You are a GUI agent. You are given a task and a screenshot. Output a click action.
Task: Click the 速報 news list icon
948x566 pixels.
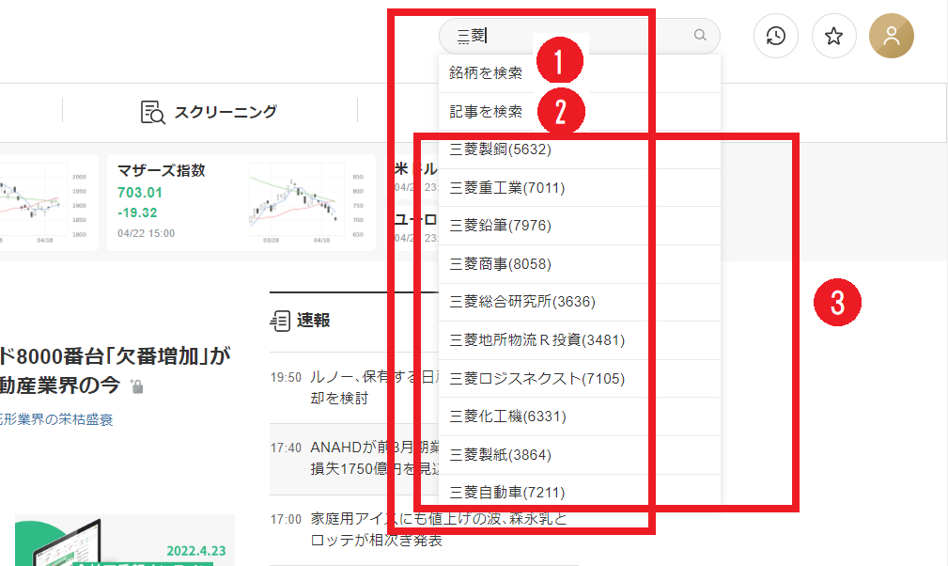(x=280, y=321)
